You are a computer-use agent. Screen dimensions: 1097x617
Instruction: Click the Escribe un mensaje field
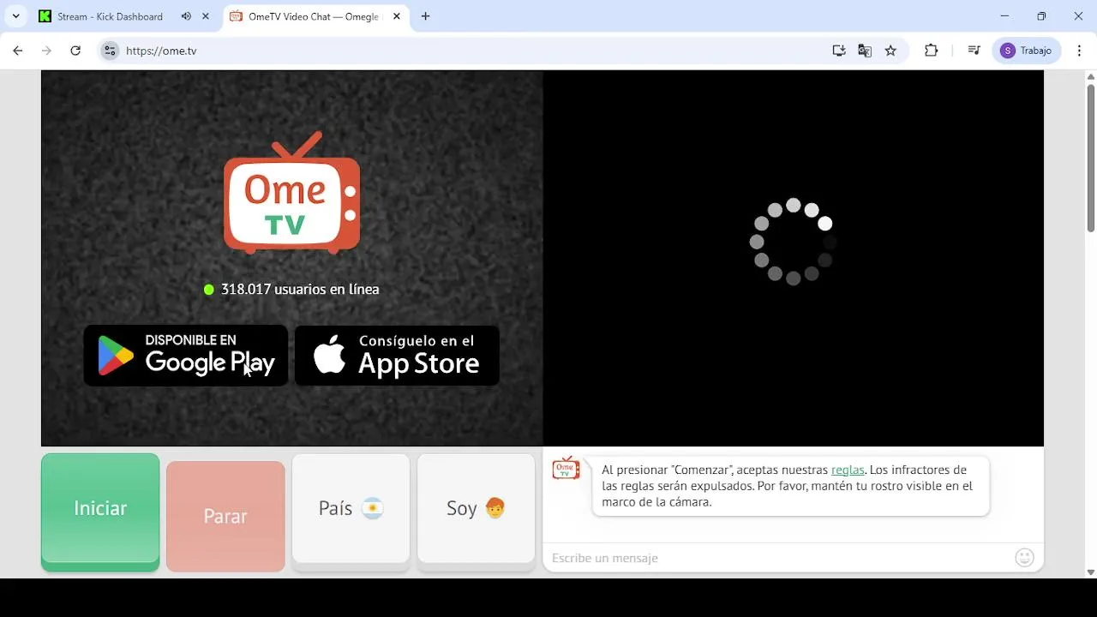778,558
